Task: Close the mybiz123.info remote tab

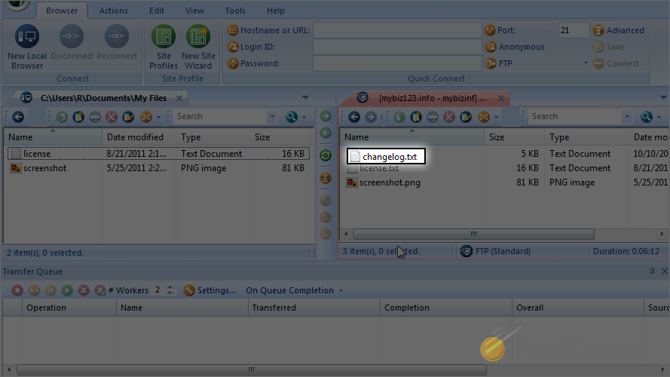Action: pyautogui.click(x=500, y=98)
